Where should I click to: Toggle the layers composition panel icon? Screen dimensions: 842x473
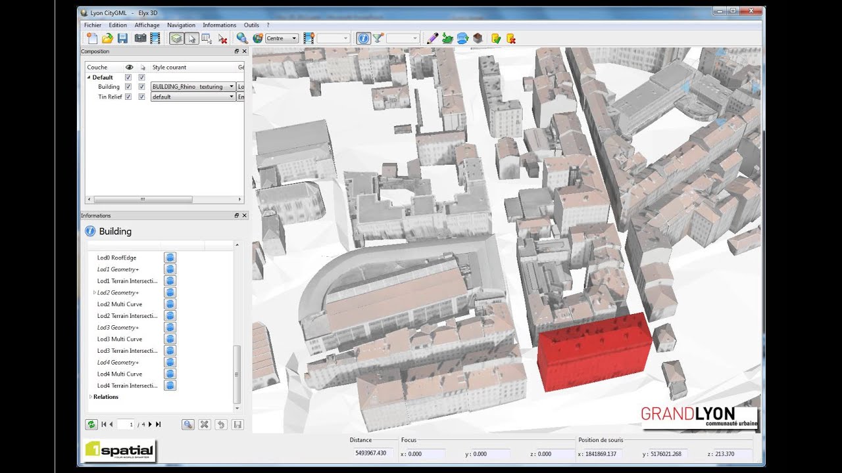(176, 38)
